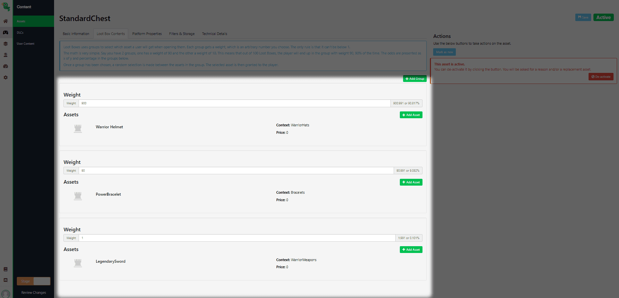The width and height of the screenshot is (619, 298).
Task: Click the Mark as new button
Action: click(445, 52)
